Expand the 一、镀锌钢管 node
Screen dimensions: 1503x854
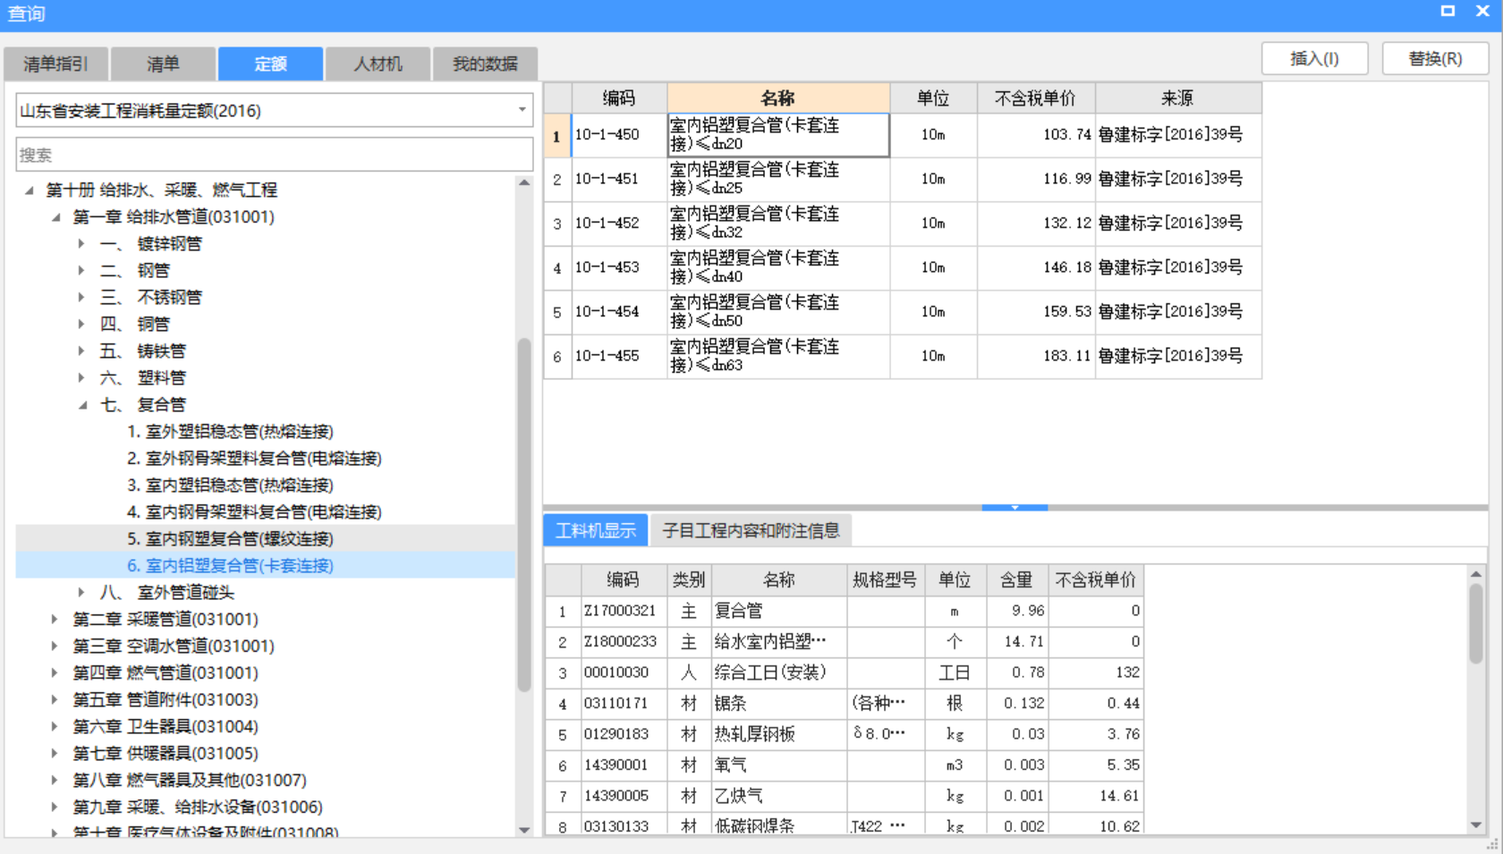[81, 243]
